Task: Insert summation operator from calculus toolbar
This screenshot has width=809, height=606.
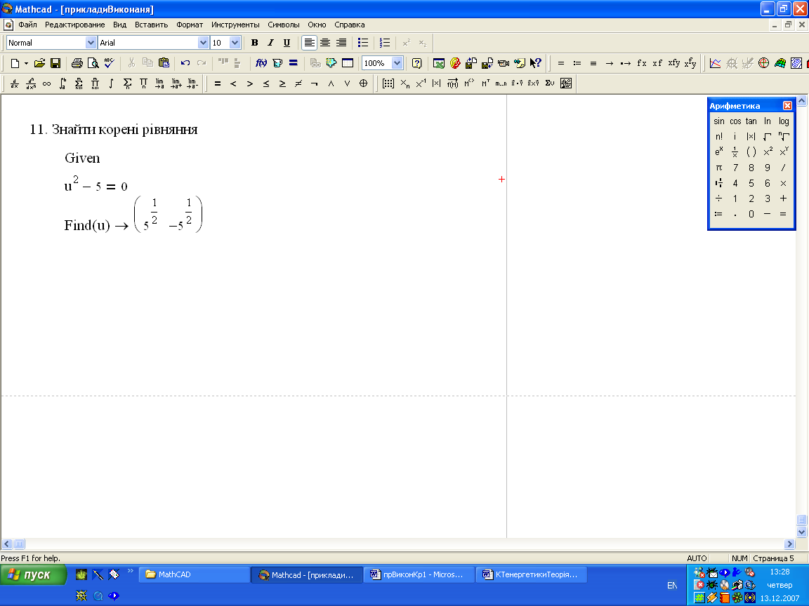Action: click(127, 83)
